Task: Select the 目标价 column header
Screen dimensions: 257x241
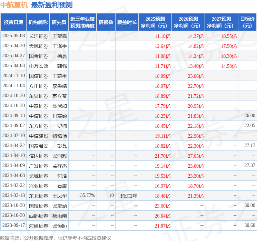Action: coord(247,22)
